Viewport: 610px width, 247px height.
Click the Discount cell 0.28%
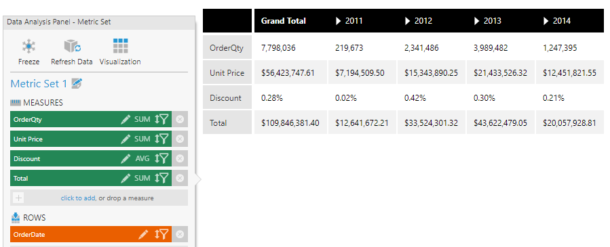[x=271, y=98]
